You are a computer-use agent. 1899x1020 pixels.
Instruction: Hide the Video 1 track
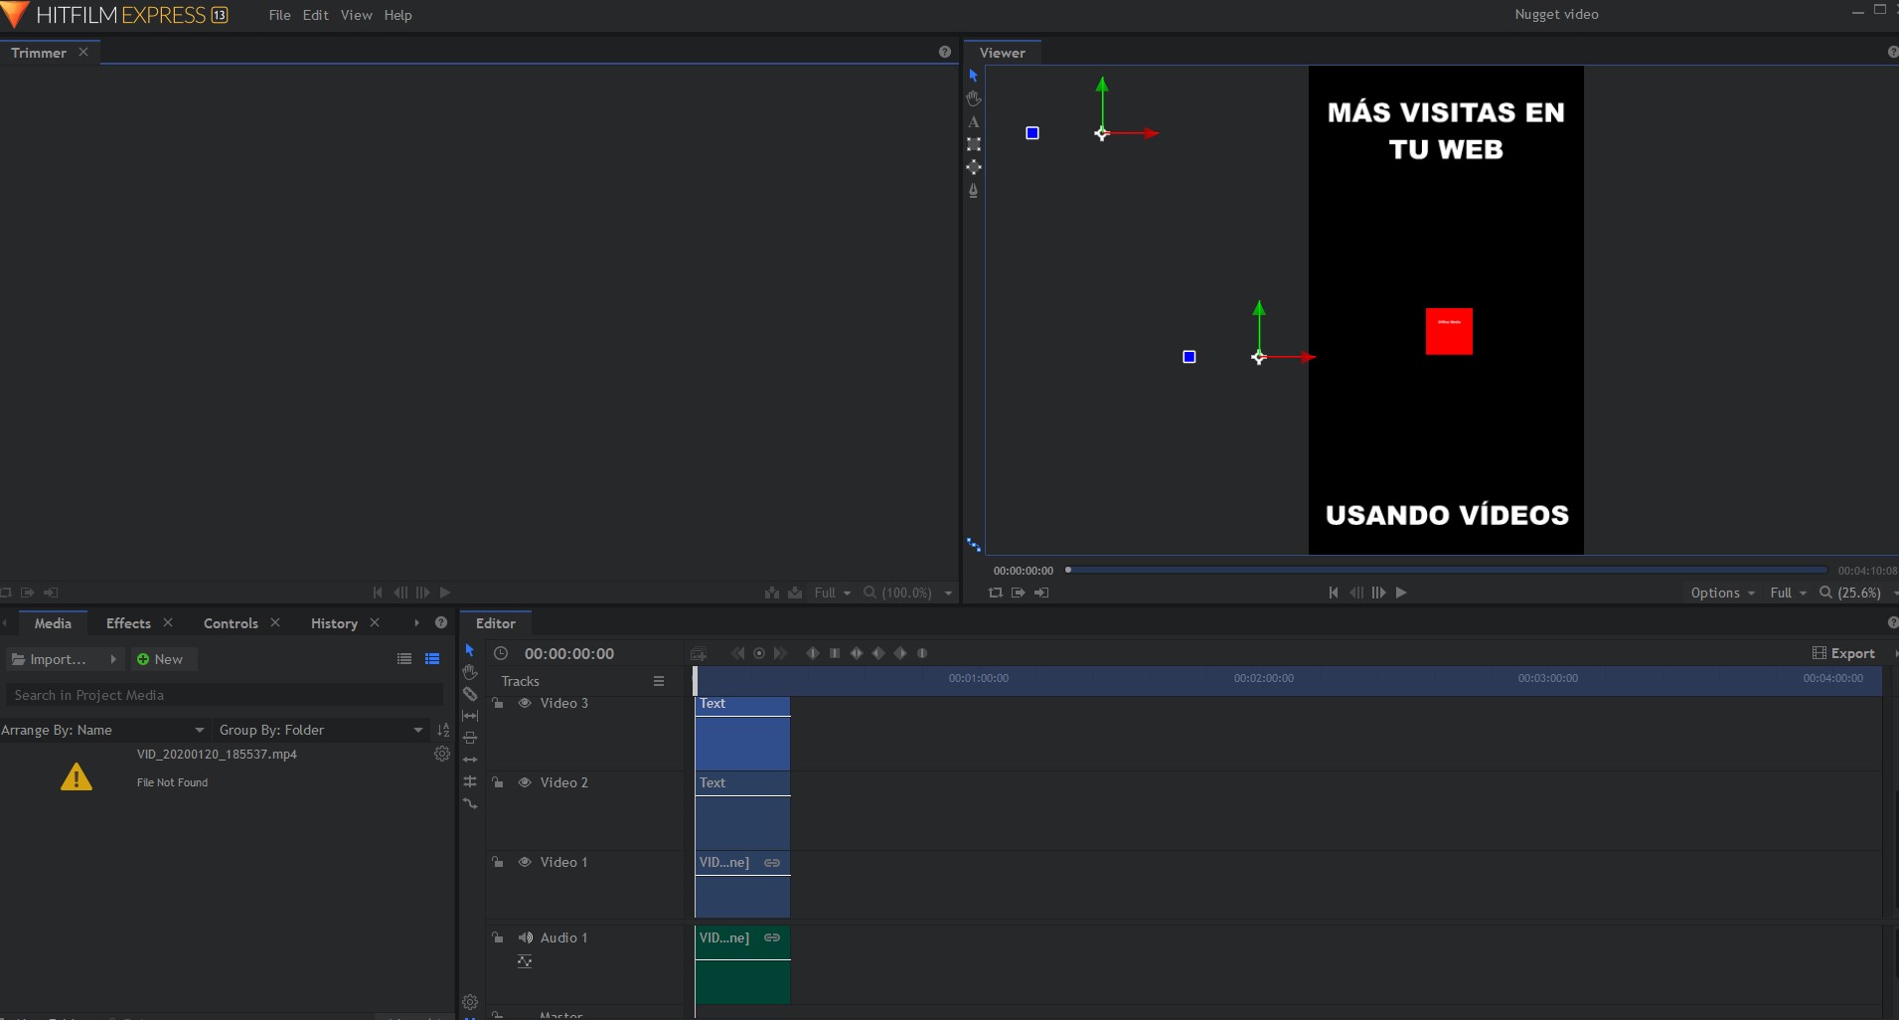tap(525, 862)
